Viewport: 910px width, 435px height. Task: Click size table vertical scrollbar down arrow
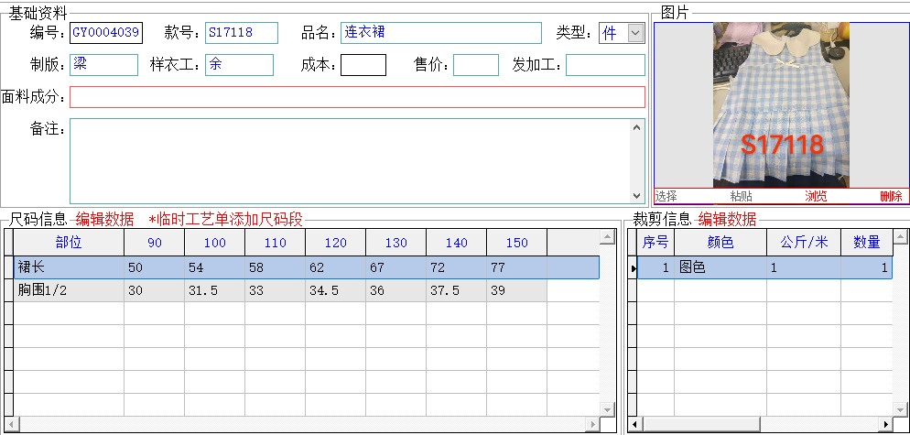(x=607, y=409)
